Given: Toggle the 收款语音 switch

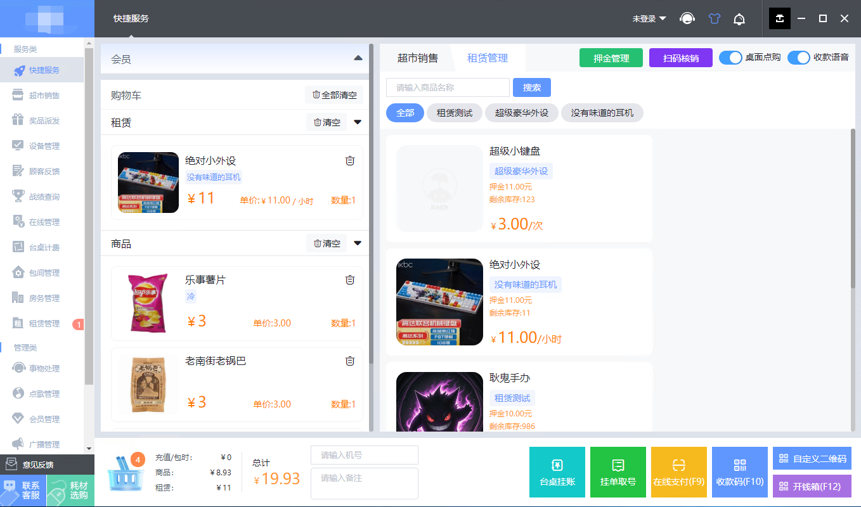Looking at the screenshot, I should (x=799, y=58).
